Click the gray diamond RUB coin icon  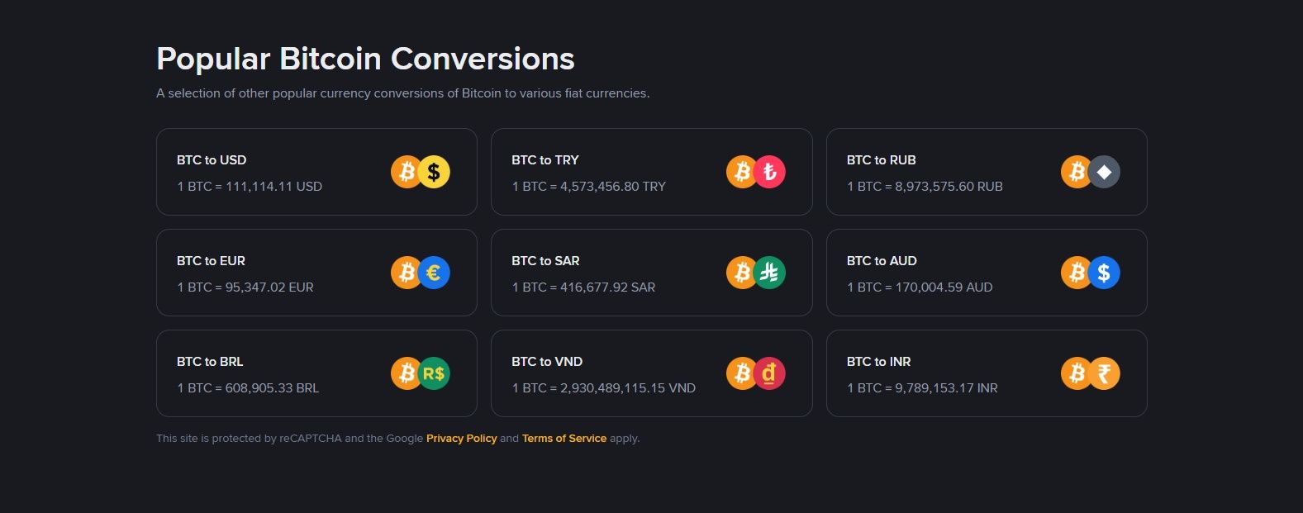[x=1105, y=172]
